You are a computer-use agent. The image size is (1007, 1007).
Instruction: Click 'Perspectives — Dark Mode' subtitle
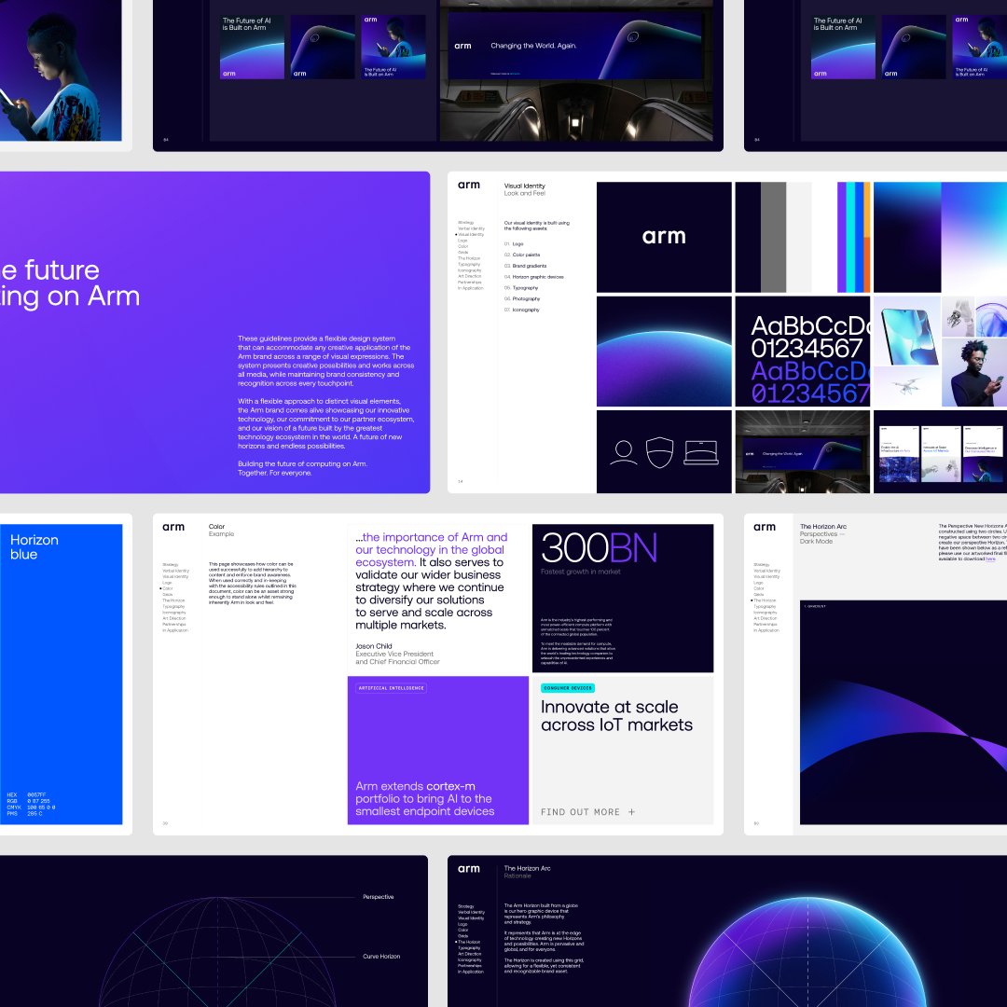[x=822, y=538]
